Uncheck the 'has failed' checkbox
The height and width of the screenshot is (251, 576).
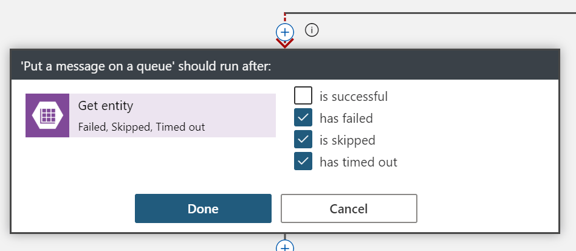coord(303,118)
